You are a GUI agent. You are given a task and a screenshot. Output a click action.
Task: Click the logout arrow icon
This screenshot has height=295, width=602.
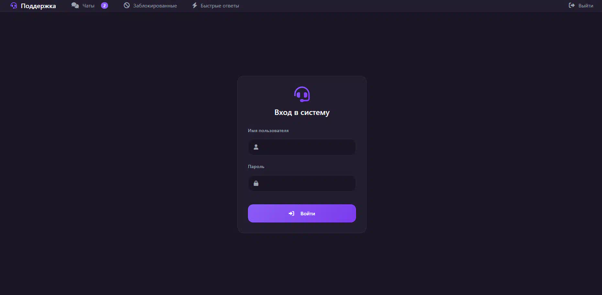click(x=572, y=6)
